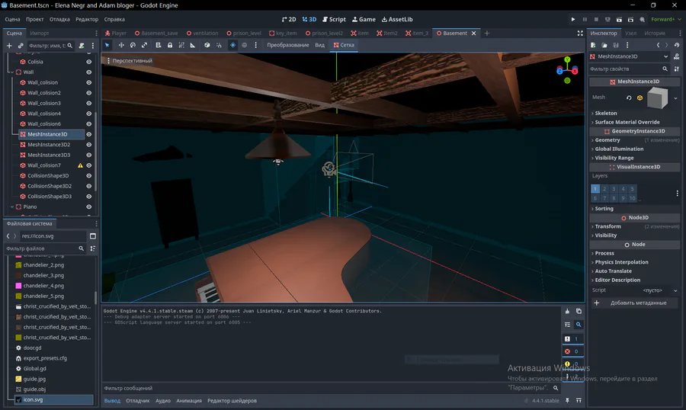The height and width of the screenshot is (410, 686).
Task: Open the Script property dropdown
Action: [x=675, y=290]
